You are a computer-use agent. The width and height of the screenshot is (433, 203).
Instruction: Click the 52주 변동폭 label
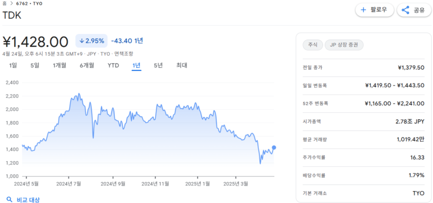tap(315, 103)
